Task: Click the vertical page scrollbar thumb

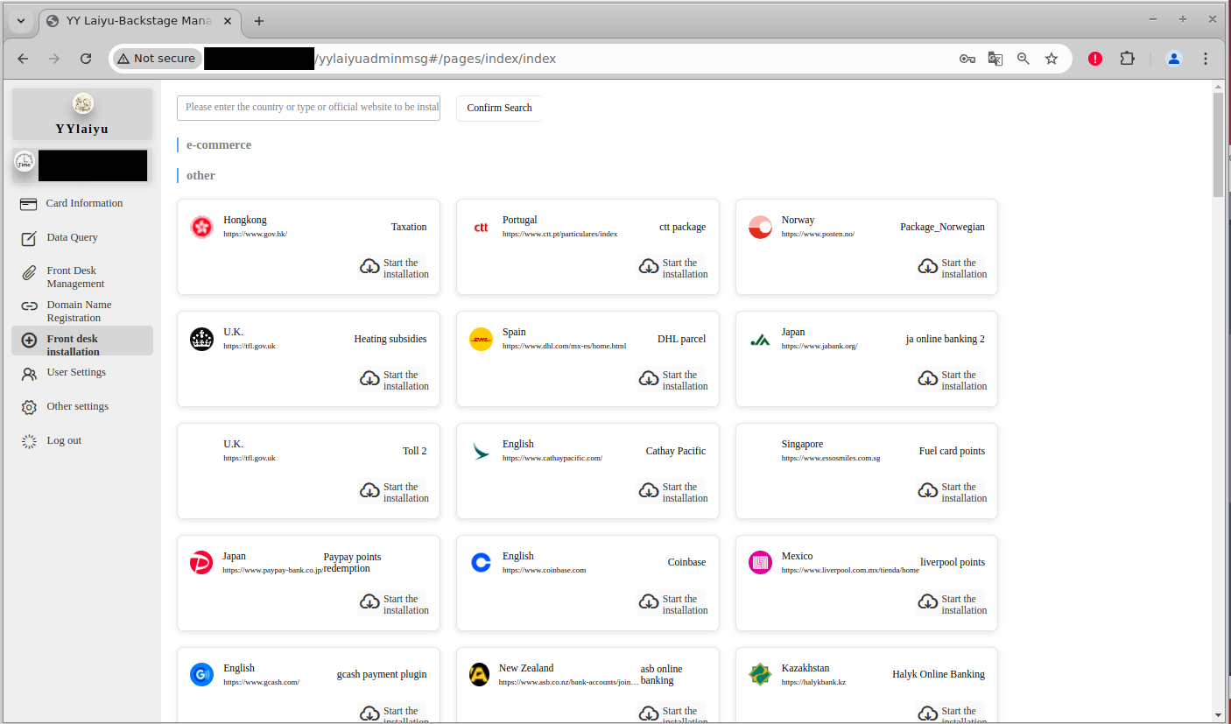Action: (1218, 144)
